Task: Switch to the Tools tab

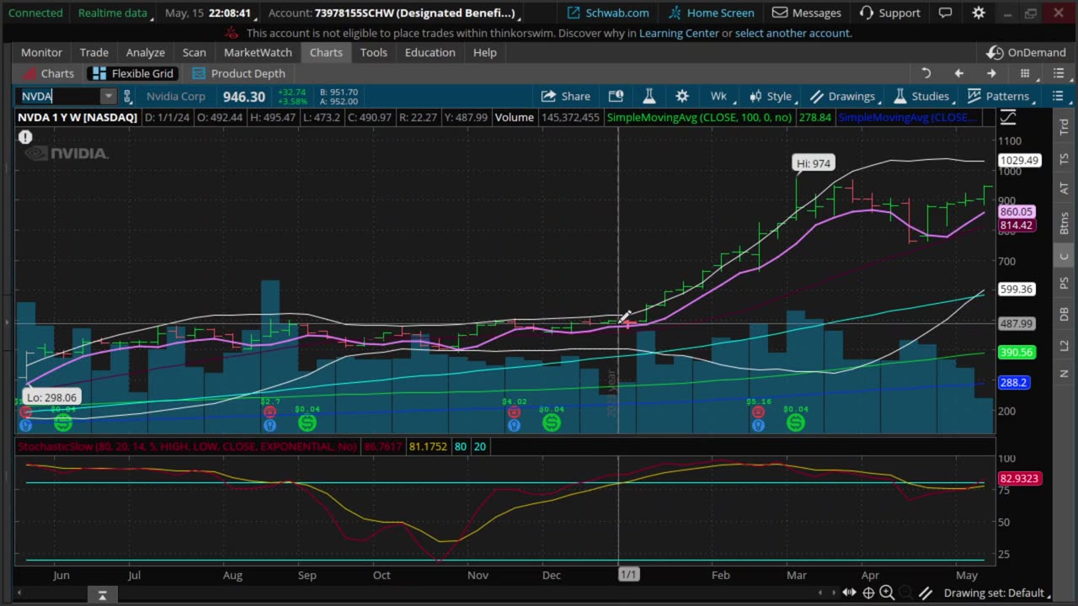Action: pos(373,52)
